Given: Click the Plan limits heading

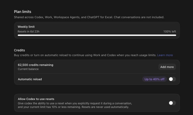Looking at the screenshot, I should [x=22, y=12].
